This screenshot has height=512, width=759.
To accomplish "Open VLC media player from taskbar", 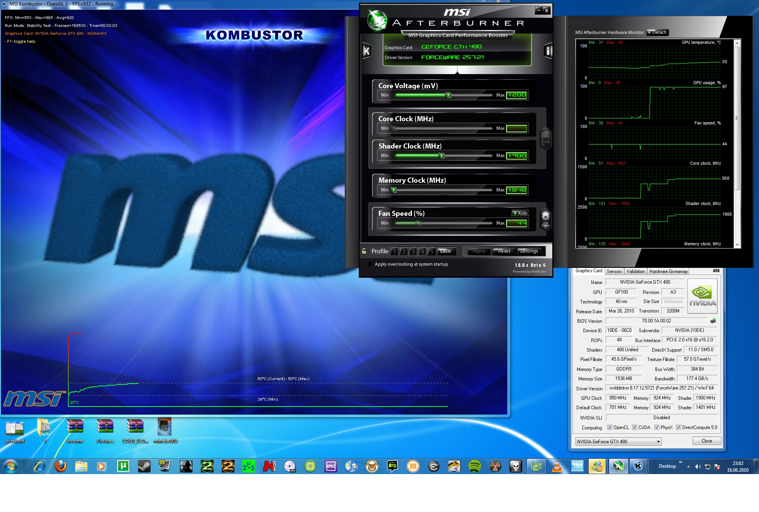I will pyautogui.click(x=557, y=467).
